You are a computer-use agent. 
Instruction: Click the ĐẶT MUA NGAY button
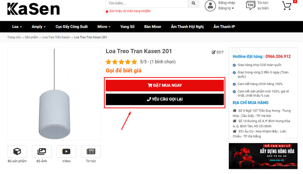[x=165, y=85]
